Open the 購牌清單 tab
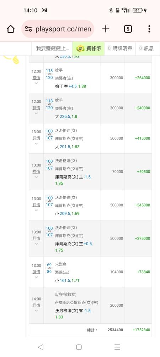 pos(120,48)
